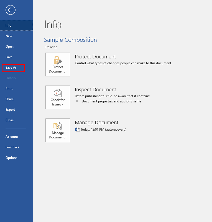
Task: Open the Manage Document dropdown button
Action: click(x=58, y=130)
